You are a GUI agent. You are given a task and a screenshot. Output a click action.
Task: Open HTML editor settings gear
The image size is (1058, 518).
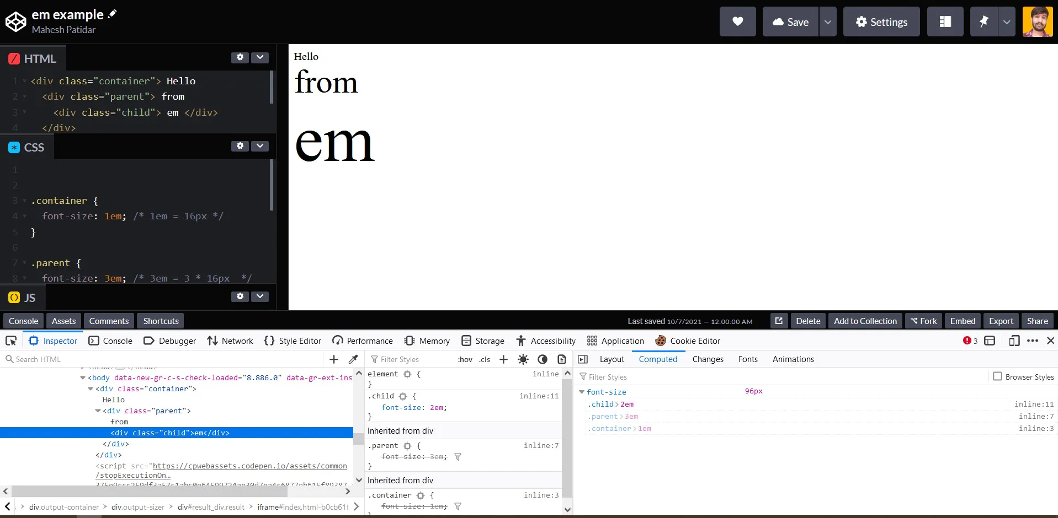240,57
